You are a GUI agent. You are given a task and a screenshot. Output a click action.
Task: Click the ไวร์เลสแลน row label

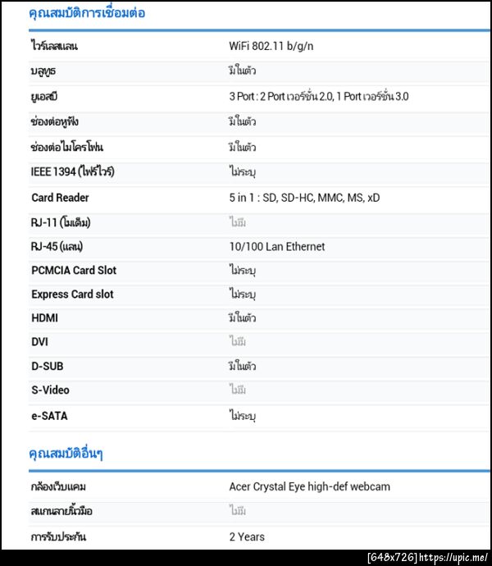[54, 46]
